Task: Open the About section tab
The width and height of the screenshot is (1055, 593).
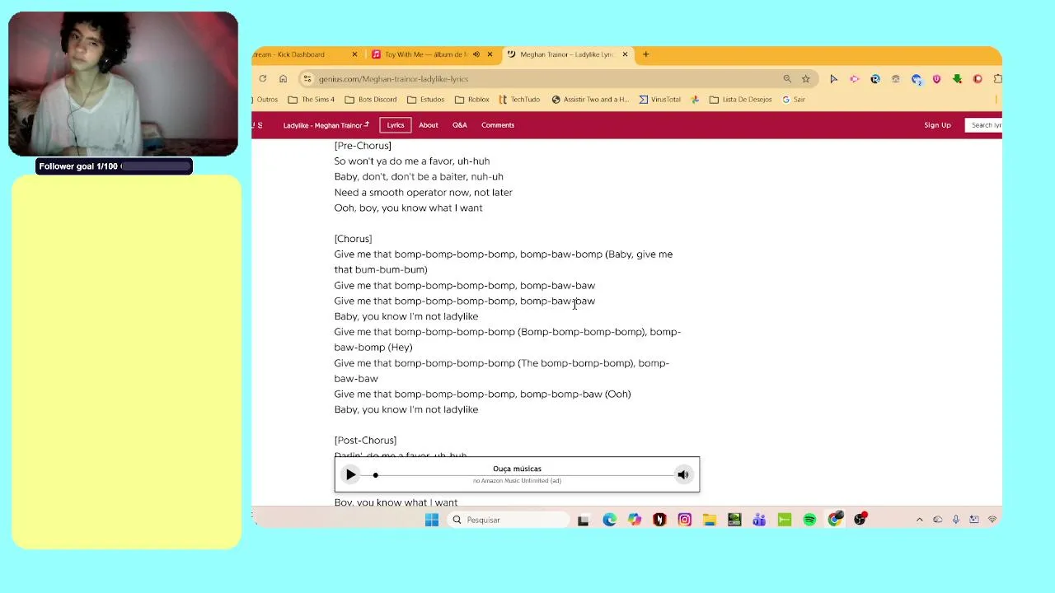Action: (428, 125)
